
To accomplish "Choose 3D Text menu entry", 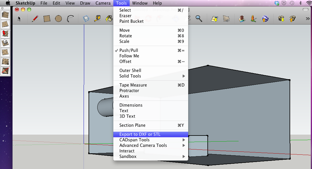I will pyautogui.click(x=151, y=116).
